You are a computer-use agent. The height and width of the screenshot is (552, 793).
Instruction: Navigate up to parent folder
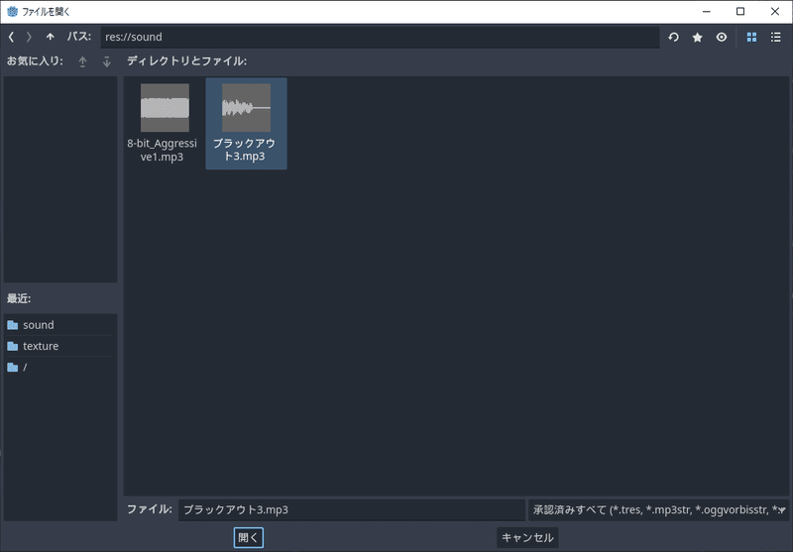click(x=51, y=37)
